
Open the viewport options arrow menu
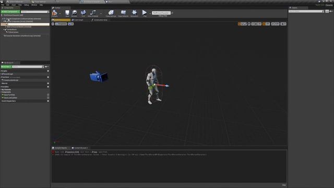(x=53, y=24)
